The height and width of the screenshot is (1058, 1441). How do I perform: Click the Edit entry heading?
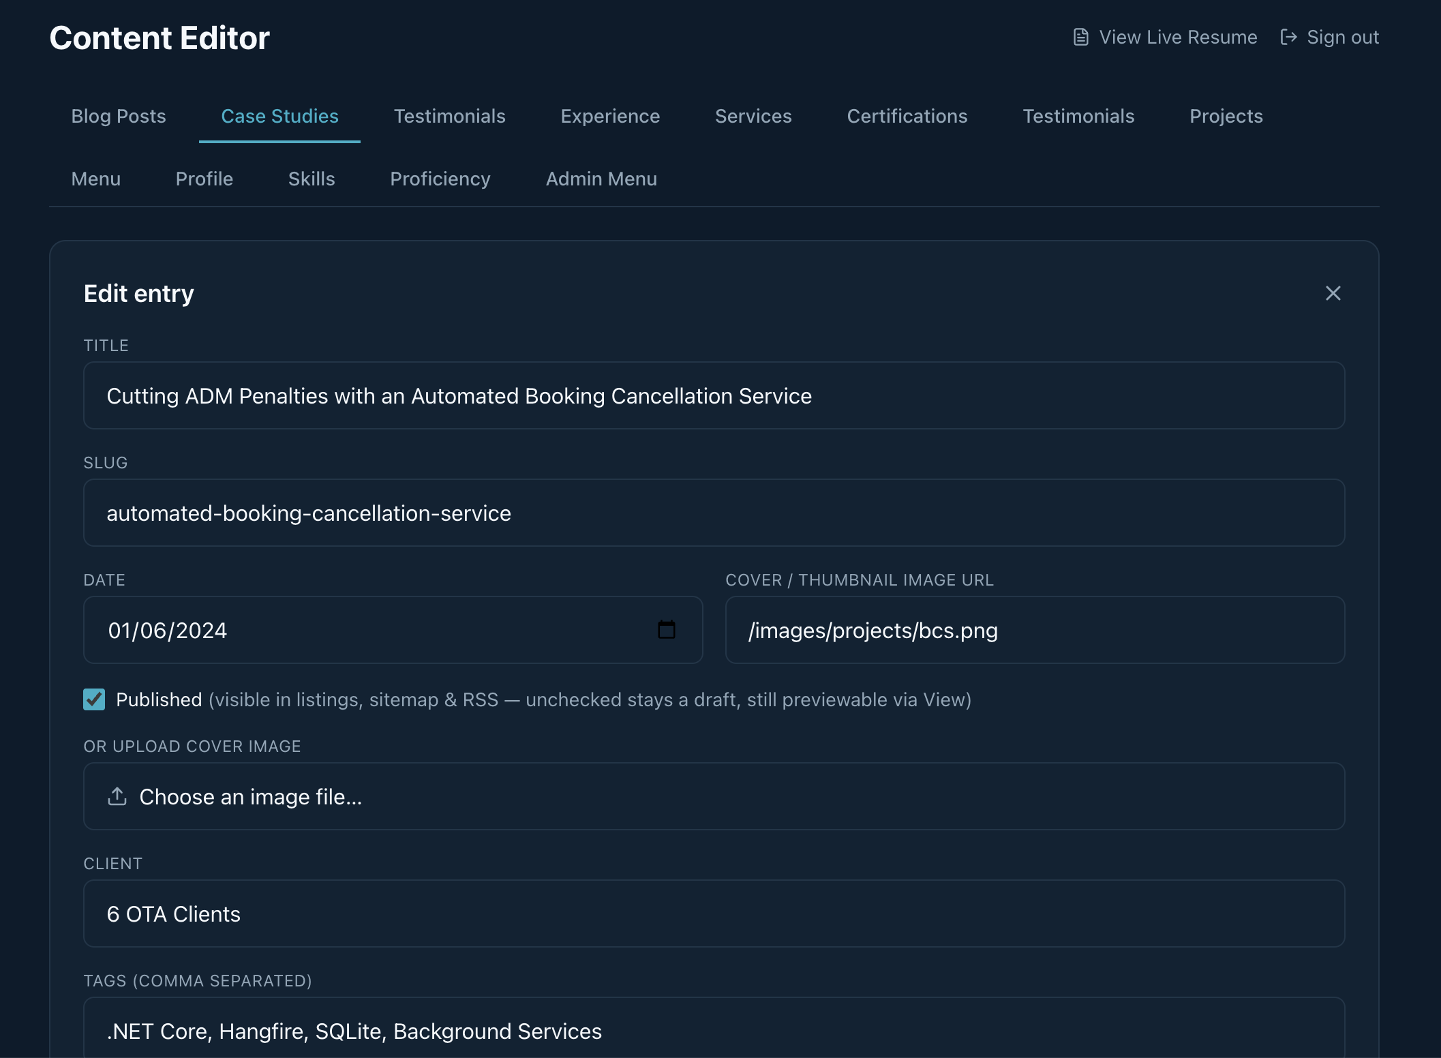pos(139,294)
